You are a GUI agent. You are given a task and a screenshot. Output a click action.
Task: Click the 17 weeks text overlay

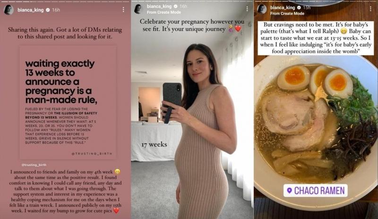(x=155, y=144)
